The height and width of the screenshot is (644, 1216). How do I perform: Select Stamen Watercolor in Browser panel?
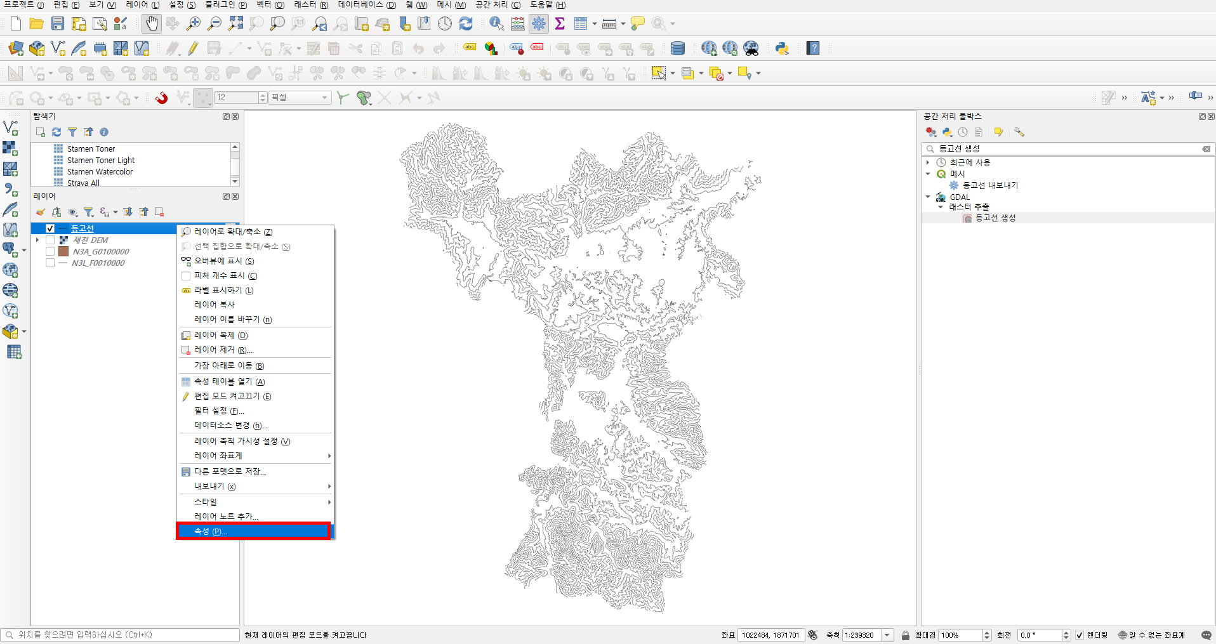100,172
